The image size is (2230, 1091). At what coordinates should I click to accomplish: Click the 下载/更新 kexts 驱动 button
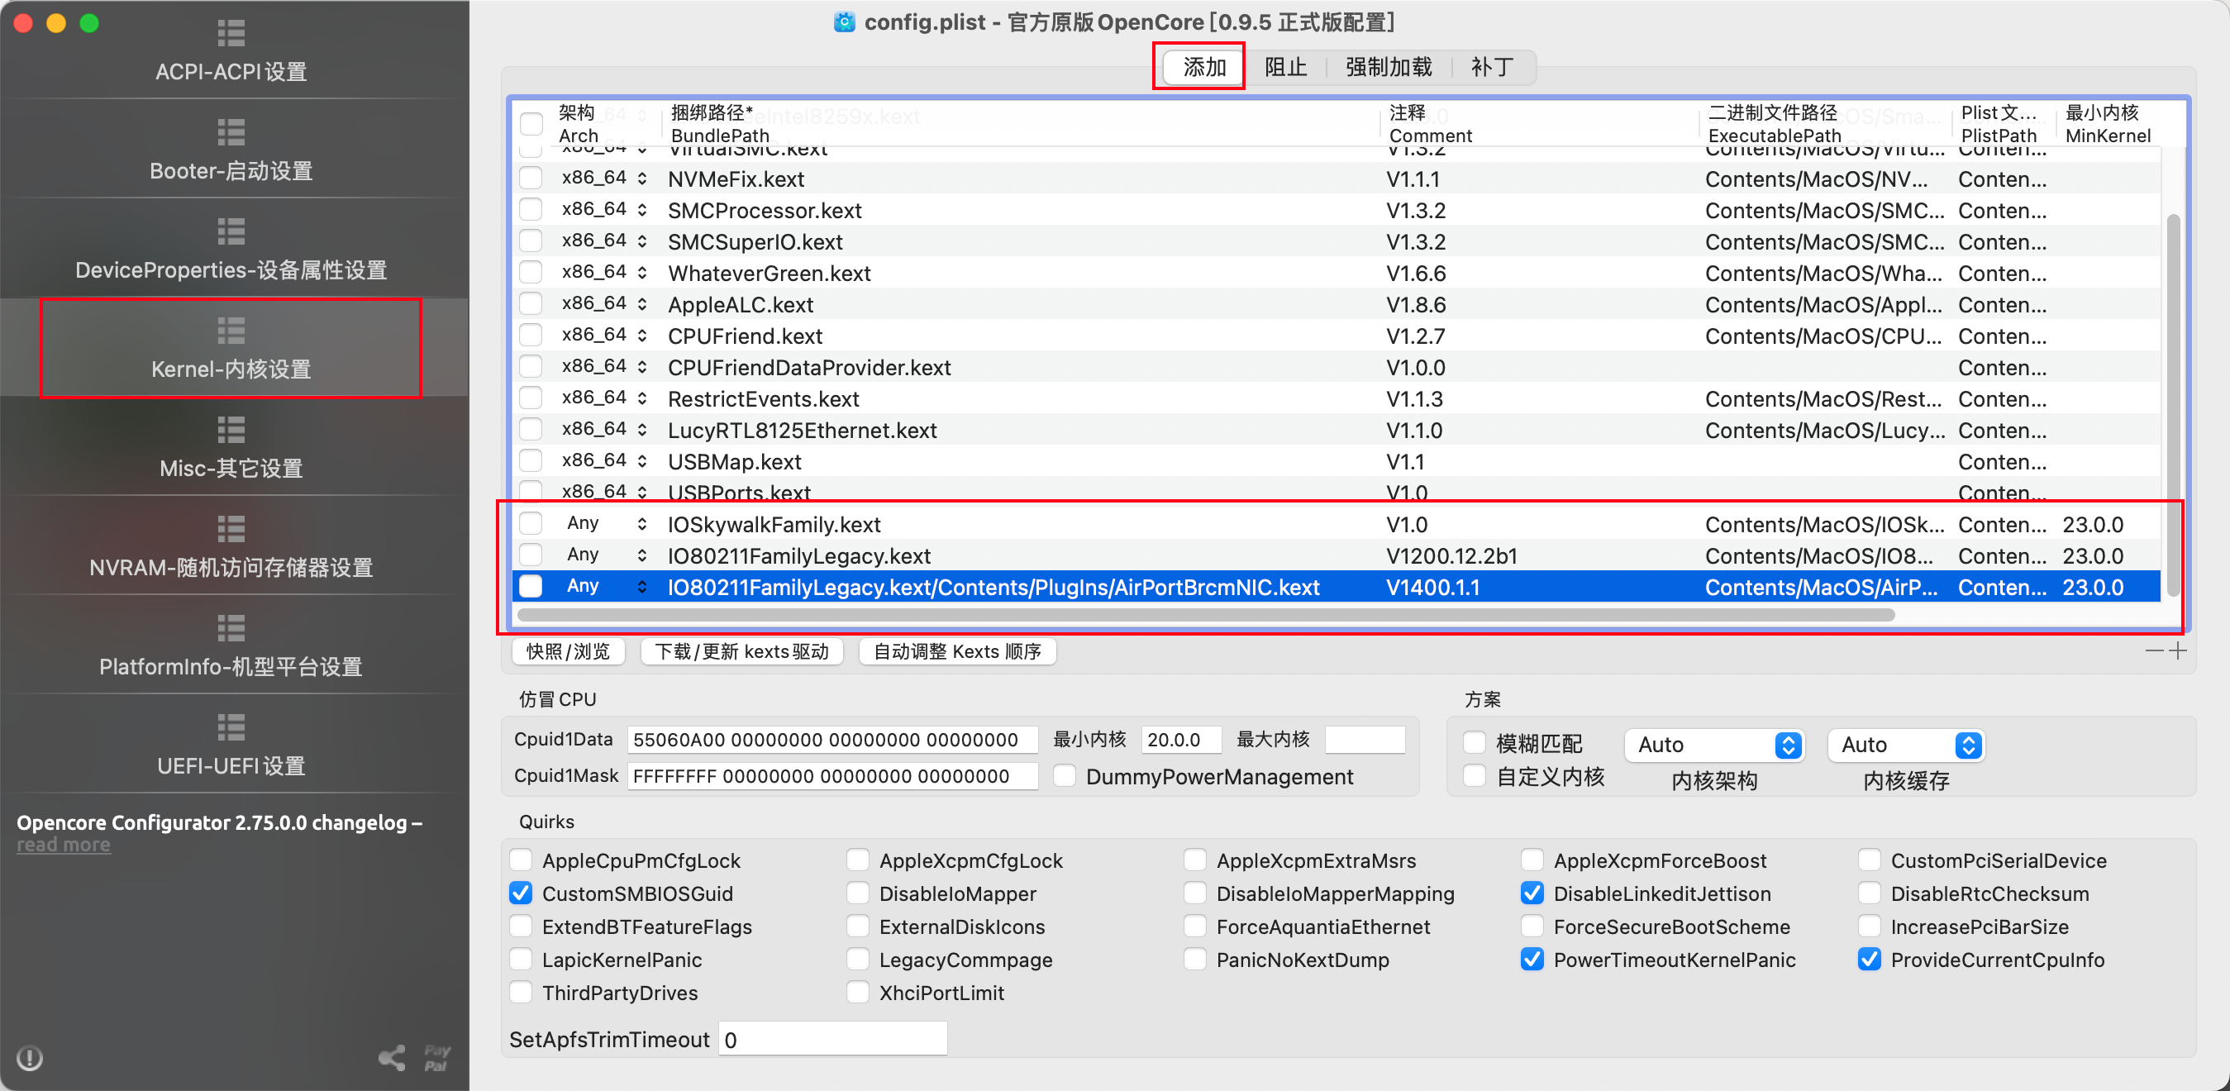(741, 651)
